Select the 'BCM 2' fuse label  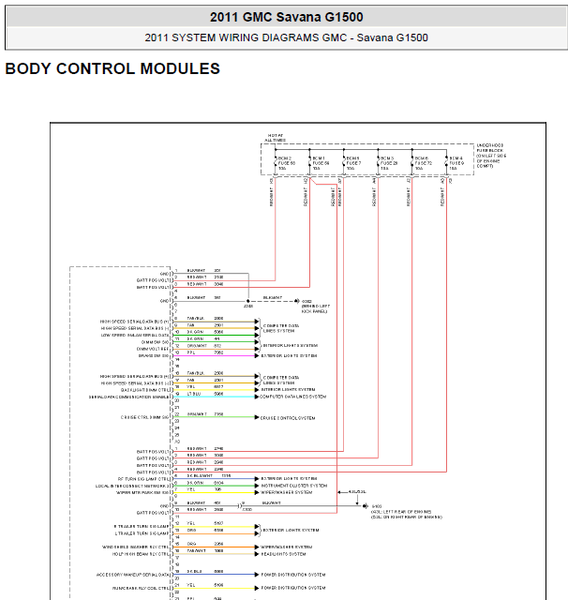click(287, 163)
